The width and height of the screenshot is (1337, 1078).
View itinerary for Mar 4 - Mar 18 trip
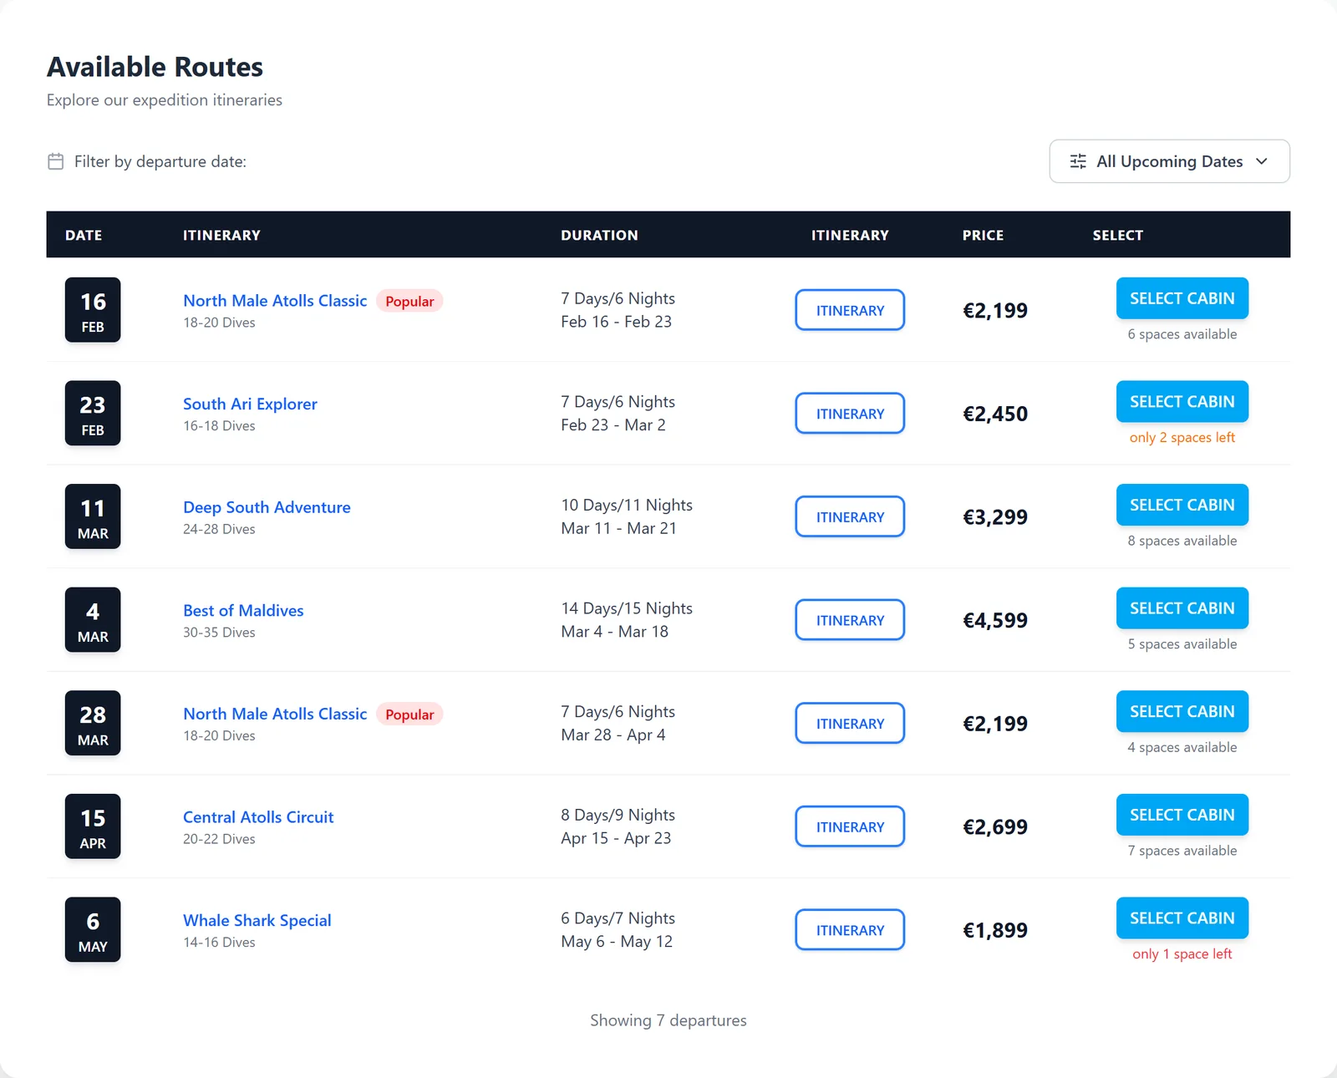coord(850,620)
